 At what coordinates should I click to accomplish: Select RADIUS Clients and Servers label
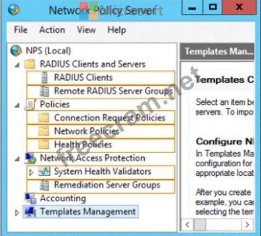(92, 64)
